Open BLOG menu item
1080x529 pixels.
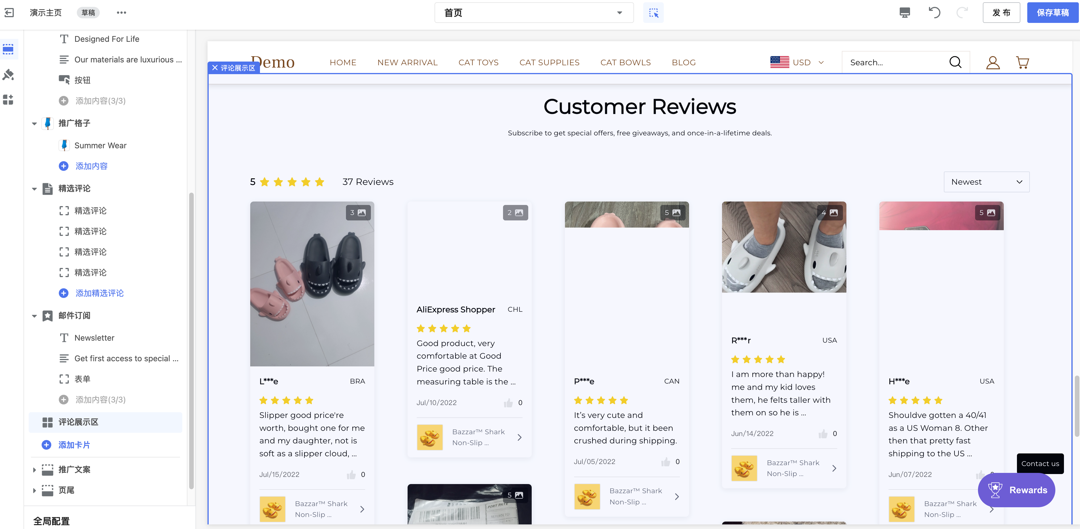pos(683,62)
